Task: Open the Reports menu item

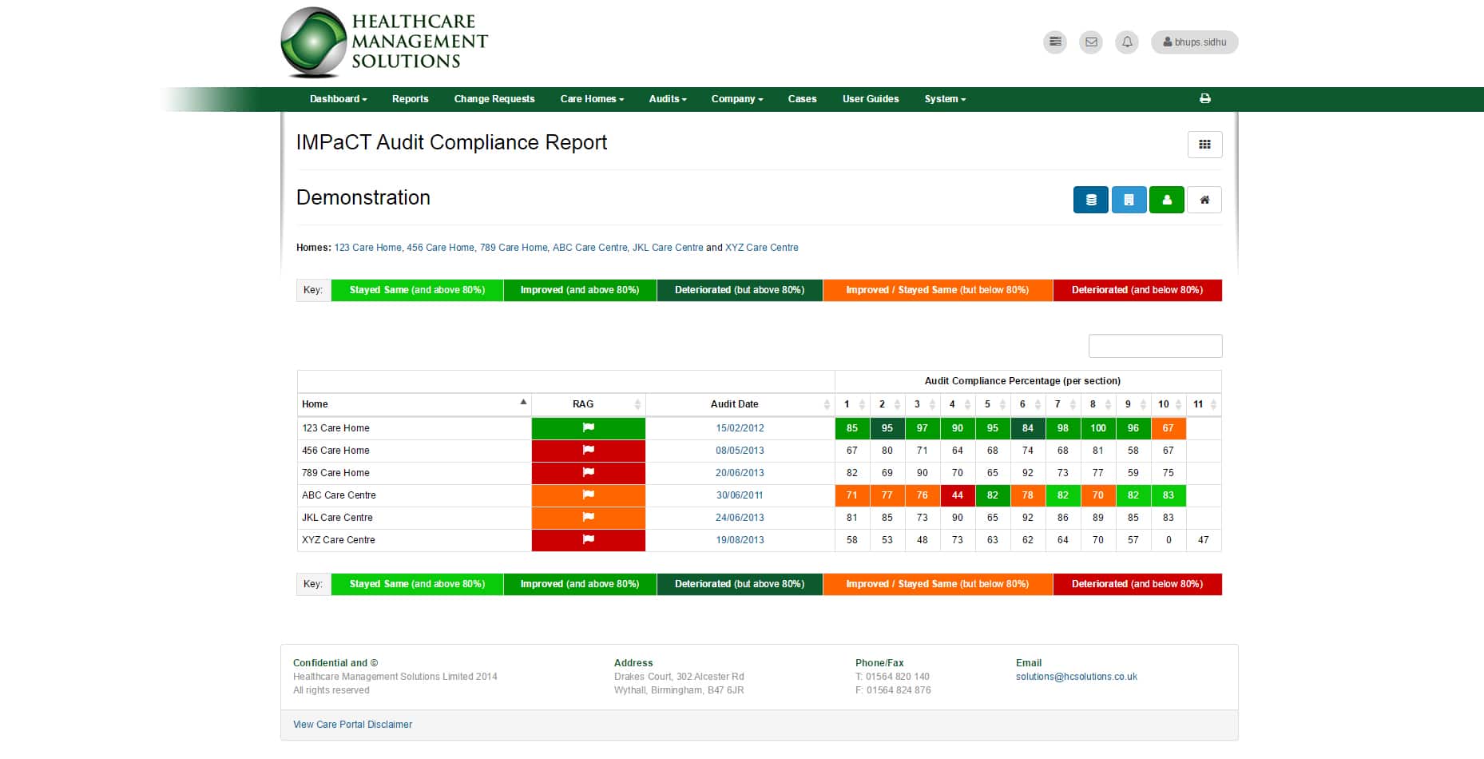Action: (410, 99)
